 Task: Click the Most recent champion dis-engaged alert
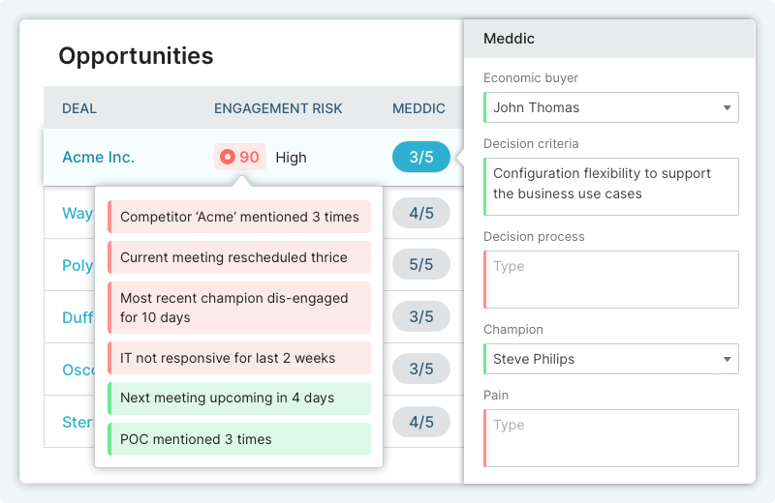pyautogui.click(x=239, y=308)
